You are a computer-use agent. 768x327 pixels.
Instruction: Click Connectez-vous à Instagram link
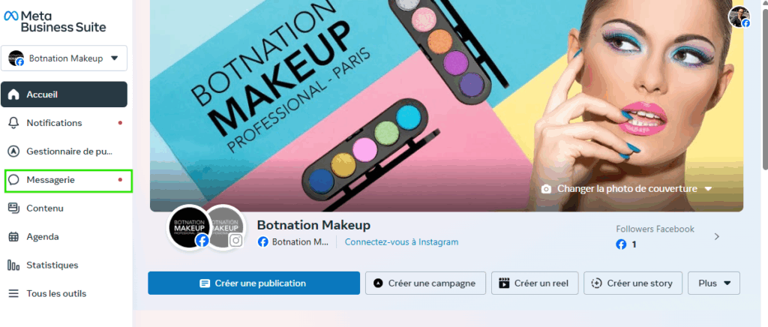(401, 242)
